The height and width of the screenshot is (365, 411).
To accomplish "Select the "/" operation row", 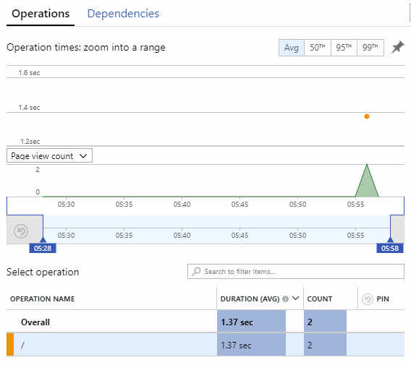I will 205,345.
